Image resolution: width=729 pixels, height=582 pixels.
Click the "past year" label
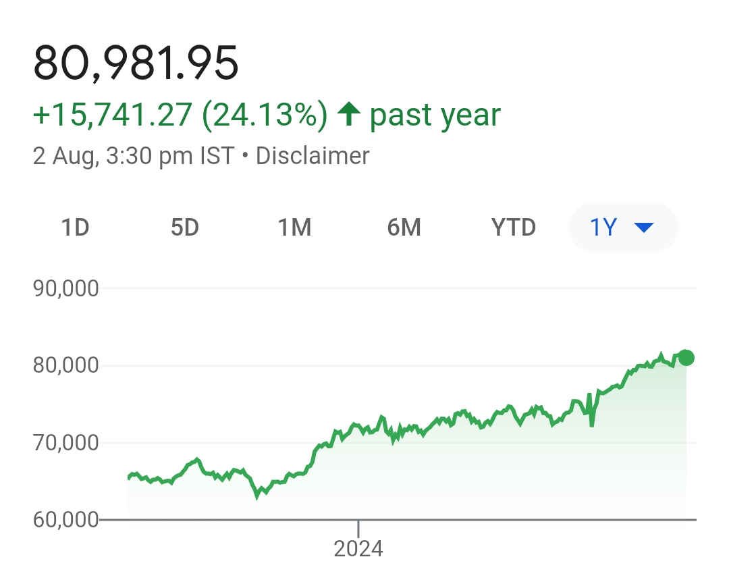coord(435,115)
